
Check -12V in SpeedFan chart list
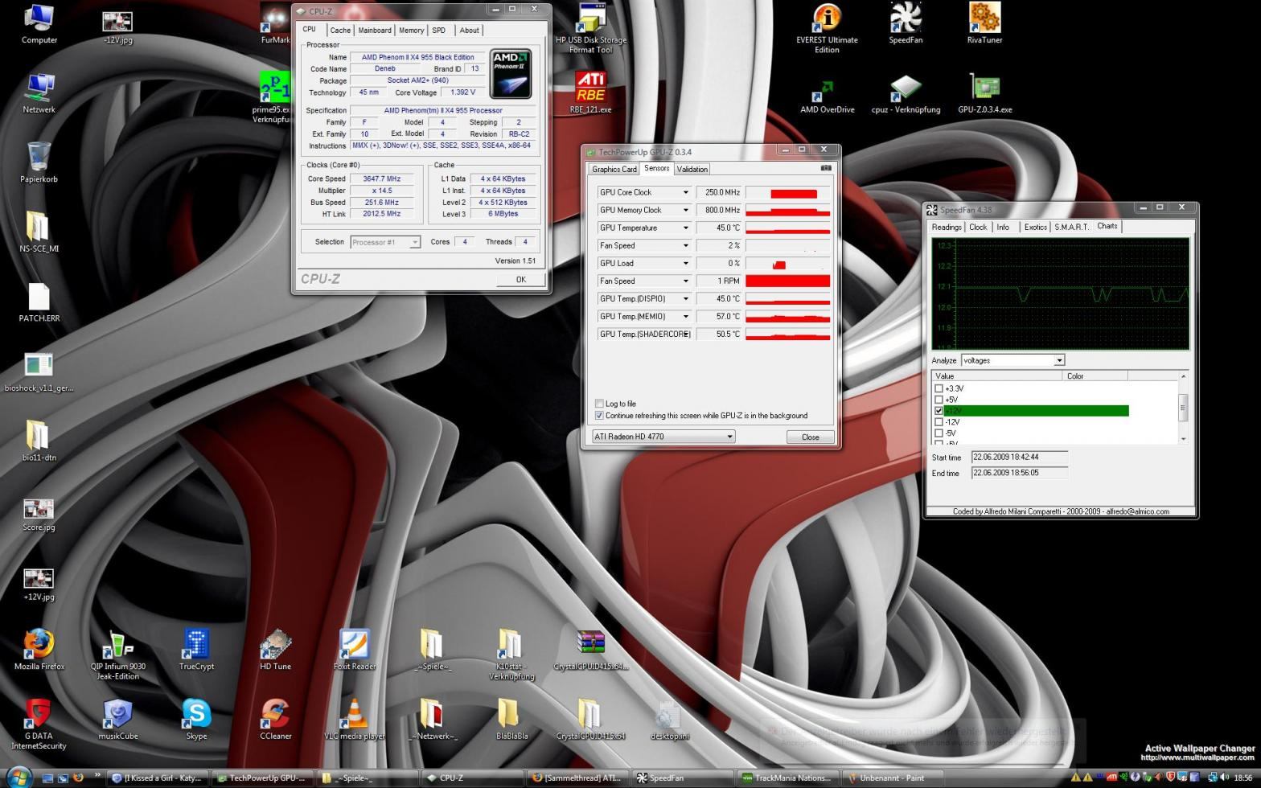pos(939,422)
